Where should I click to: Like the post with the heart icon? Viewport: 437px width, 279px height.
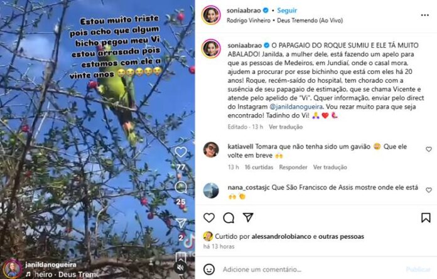point(209,218)
